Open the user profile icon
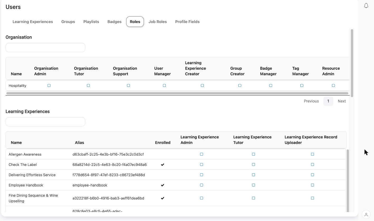374x221 pixels. 366,214
